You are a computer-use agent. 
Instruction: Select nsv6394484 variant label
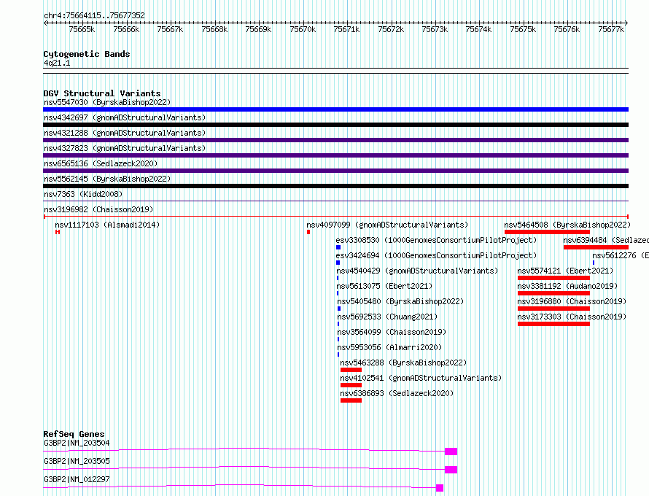[606, 240]
